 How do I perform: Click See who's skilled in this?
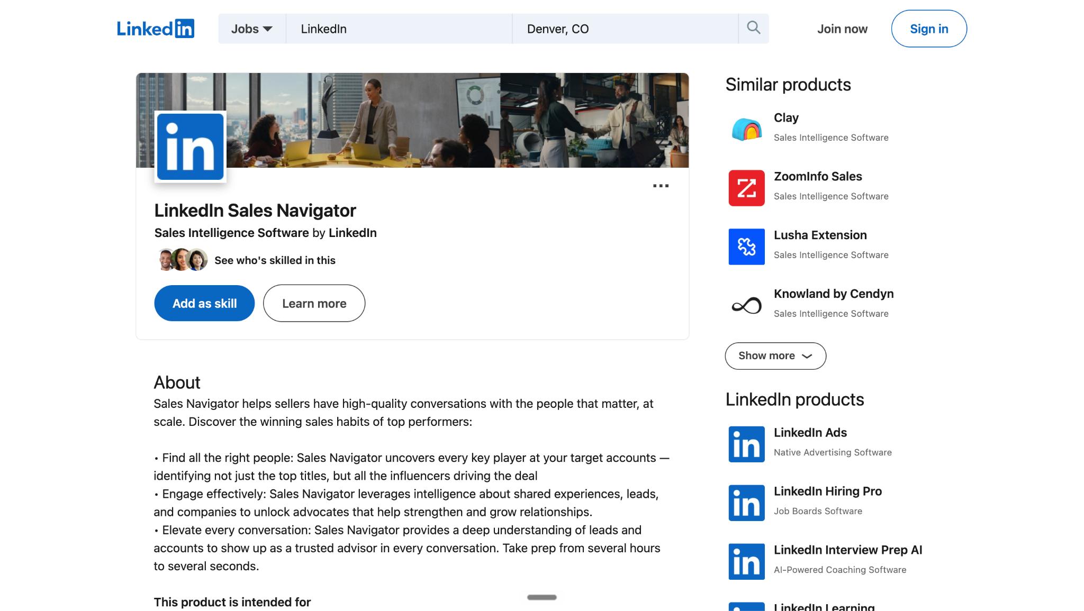[275, 260]
